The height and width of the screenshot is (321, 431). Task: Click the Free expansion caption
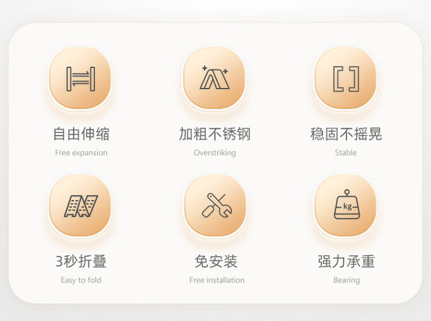[81, 152]
